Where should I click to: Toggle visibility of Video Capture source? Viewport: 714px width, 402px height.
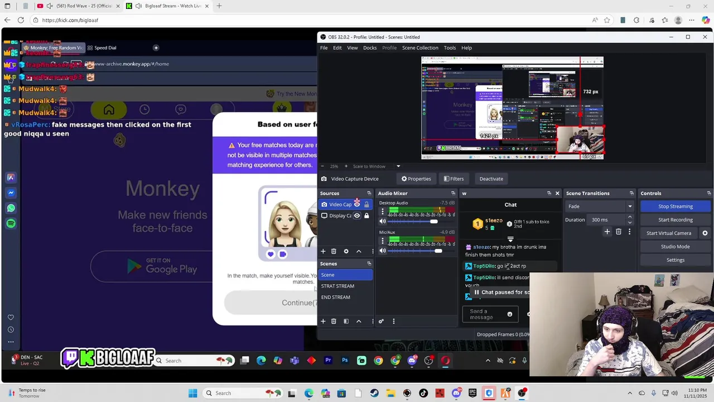tap(357, 204)
